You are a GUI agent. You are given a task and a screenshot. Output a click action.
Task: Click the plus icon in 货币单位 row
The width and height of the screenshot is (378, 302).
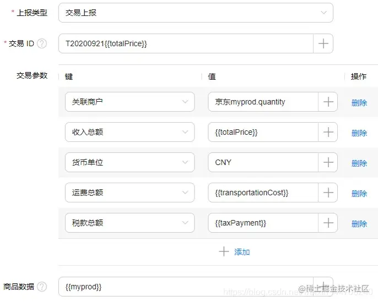(x=328, y=162)
